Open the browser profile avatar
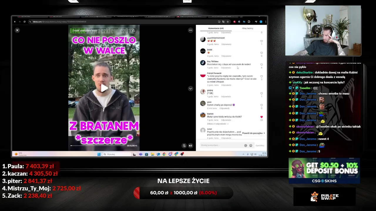This screenshot has height=211, width=376. (x=261, y=22)
